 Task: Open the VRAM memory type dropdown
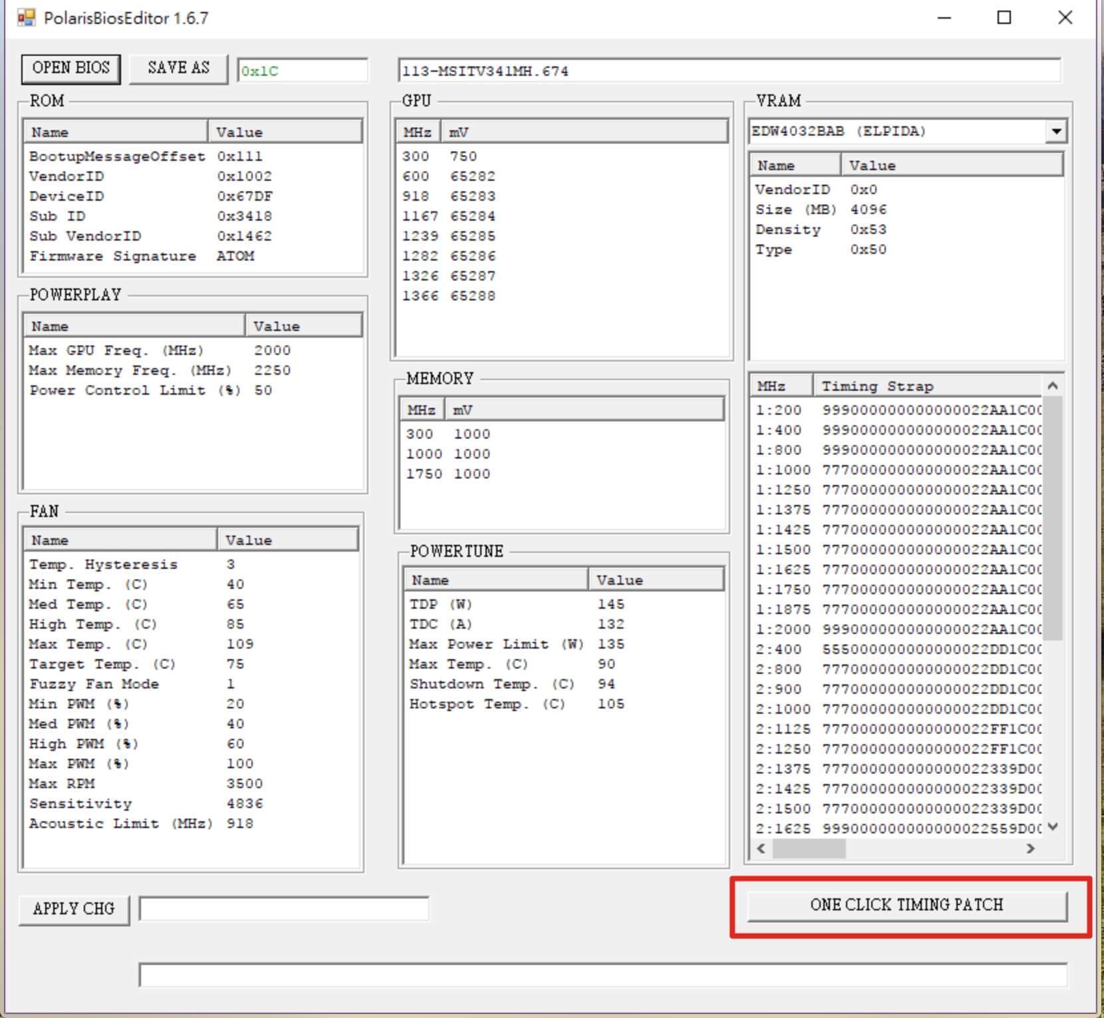pos(1056,131)
